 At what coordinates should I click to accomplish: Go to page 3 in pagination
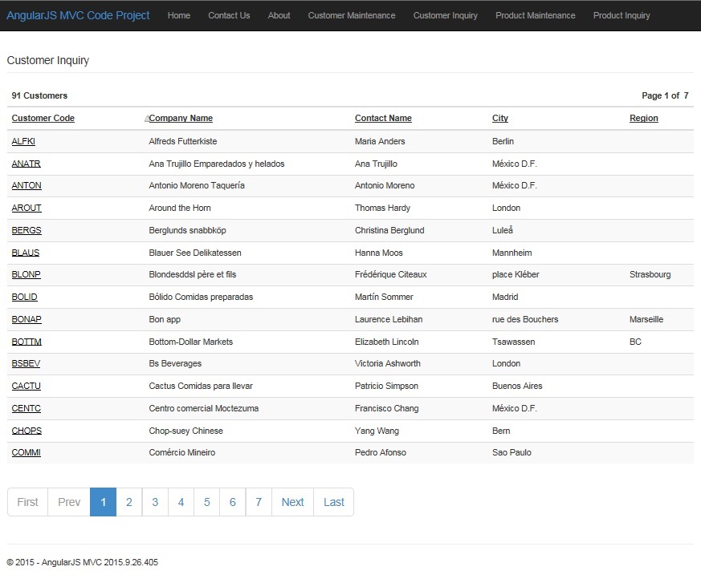coord(155,502)
